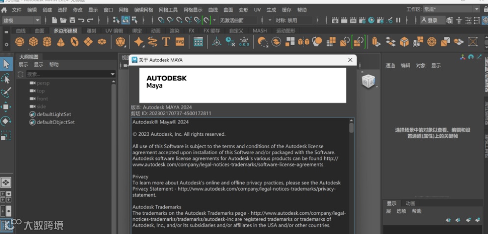Screen dimensions: 488x234
Task: Toggle snap to curves magnet
Action: click(170, 20)
